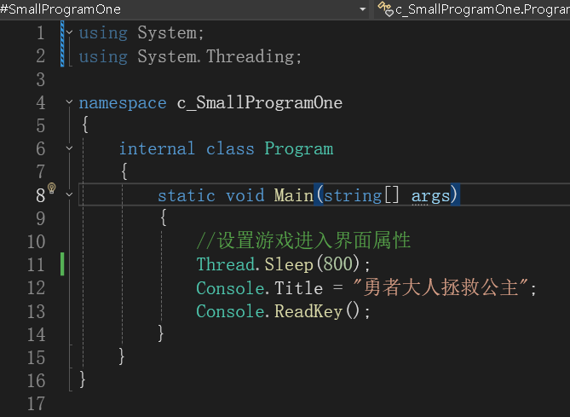Click the using System line 1
570x417 pixels.
point(141,33)
